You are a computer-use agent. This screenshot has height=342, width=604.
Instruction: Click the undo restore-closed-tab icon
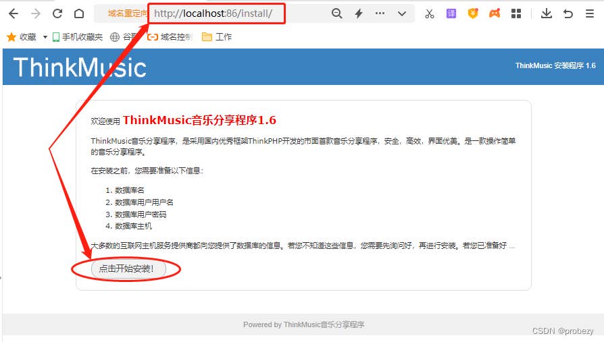[x=568, y=14]
